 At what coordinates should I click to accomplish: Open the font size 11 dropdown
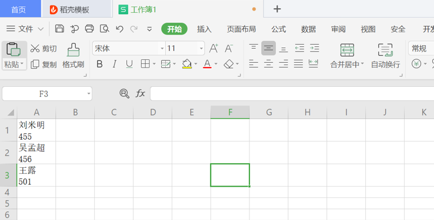tap(201, 49)
